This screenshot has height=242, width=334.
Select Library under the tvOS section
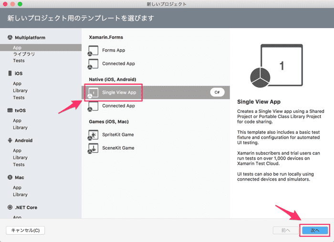coord(20,128)
